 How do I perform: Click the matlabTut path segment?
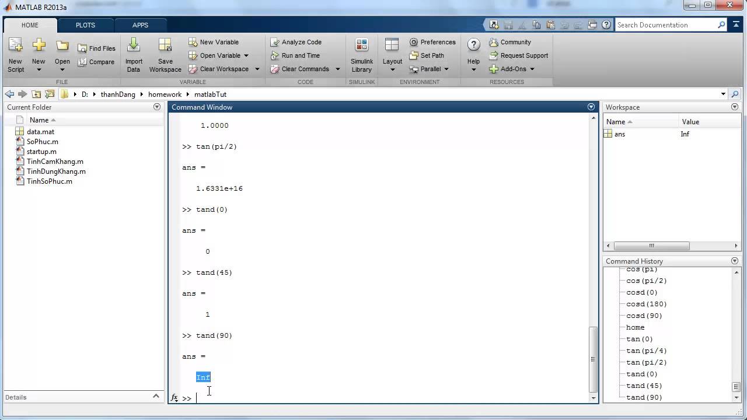[210, 94]
